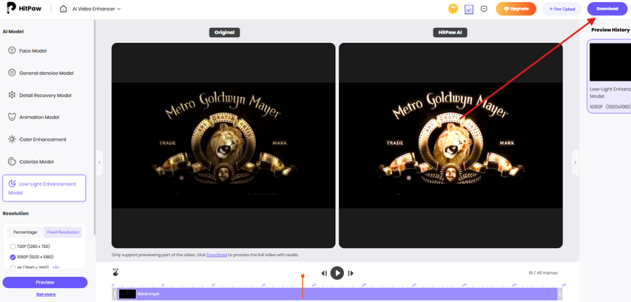Click the Face Model face icon

[x=12, y=51]
